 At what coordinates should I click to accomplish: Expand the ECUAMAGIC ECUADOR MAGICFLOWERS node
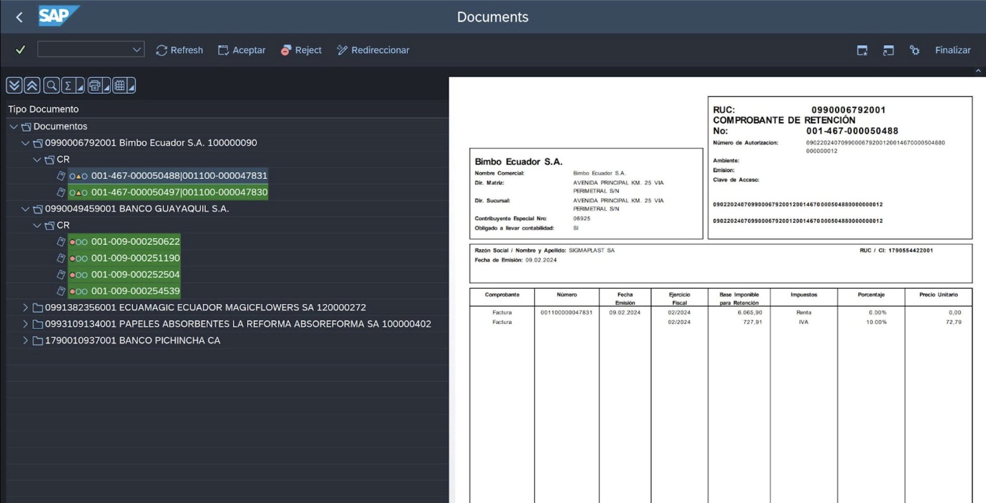pos(25,307)
